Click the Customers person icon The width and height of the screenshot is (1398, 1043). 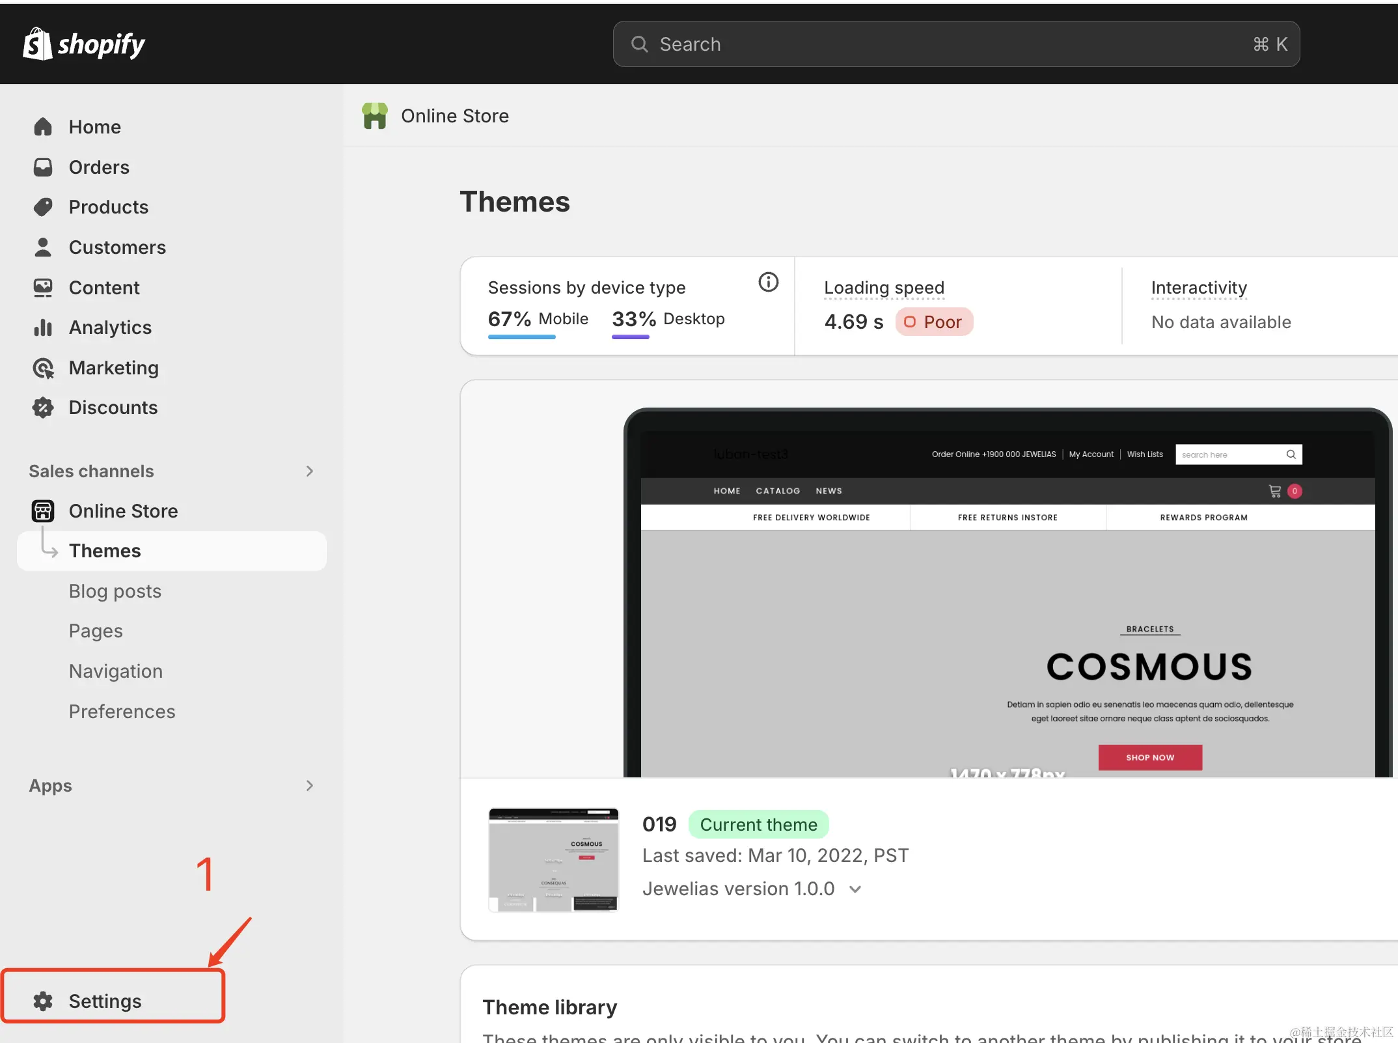(x=43, y=247)
